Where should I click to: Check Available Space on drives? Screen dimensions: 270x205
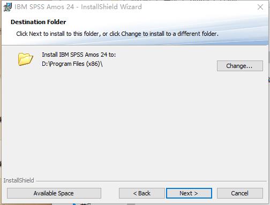(x=54, y=193)
